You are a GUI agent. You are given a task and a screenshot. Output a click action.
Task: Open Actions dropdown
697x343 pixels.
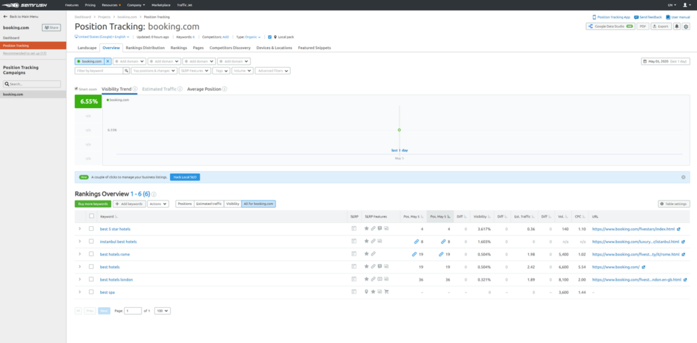[x=158, y=204]
